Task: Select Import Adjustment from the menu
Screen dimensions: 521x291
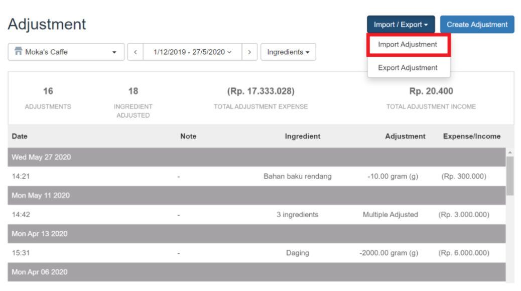Action: [409, 45]
